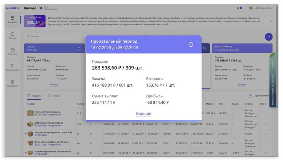Play the Дэшборд intro video thumbnail
The width and height of the screenshot is (283, 162).
point(35,21)
